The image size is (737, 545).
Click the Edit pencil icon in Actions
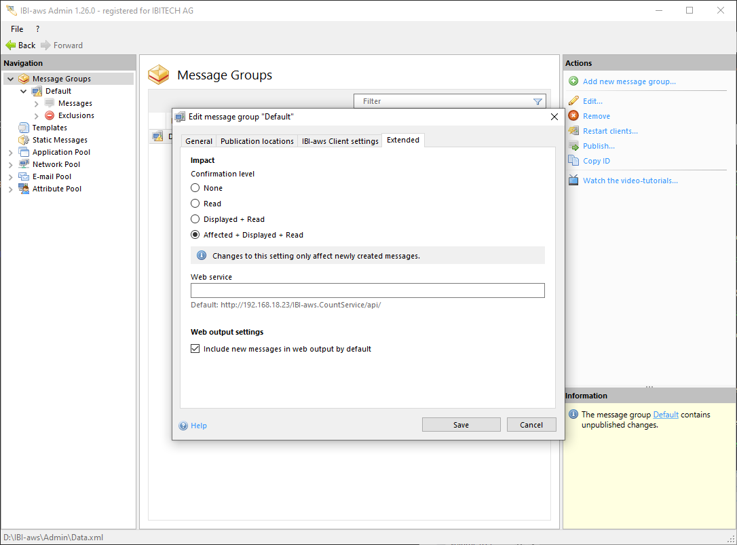tap(573, 101)
